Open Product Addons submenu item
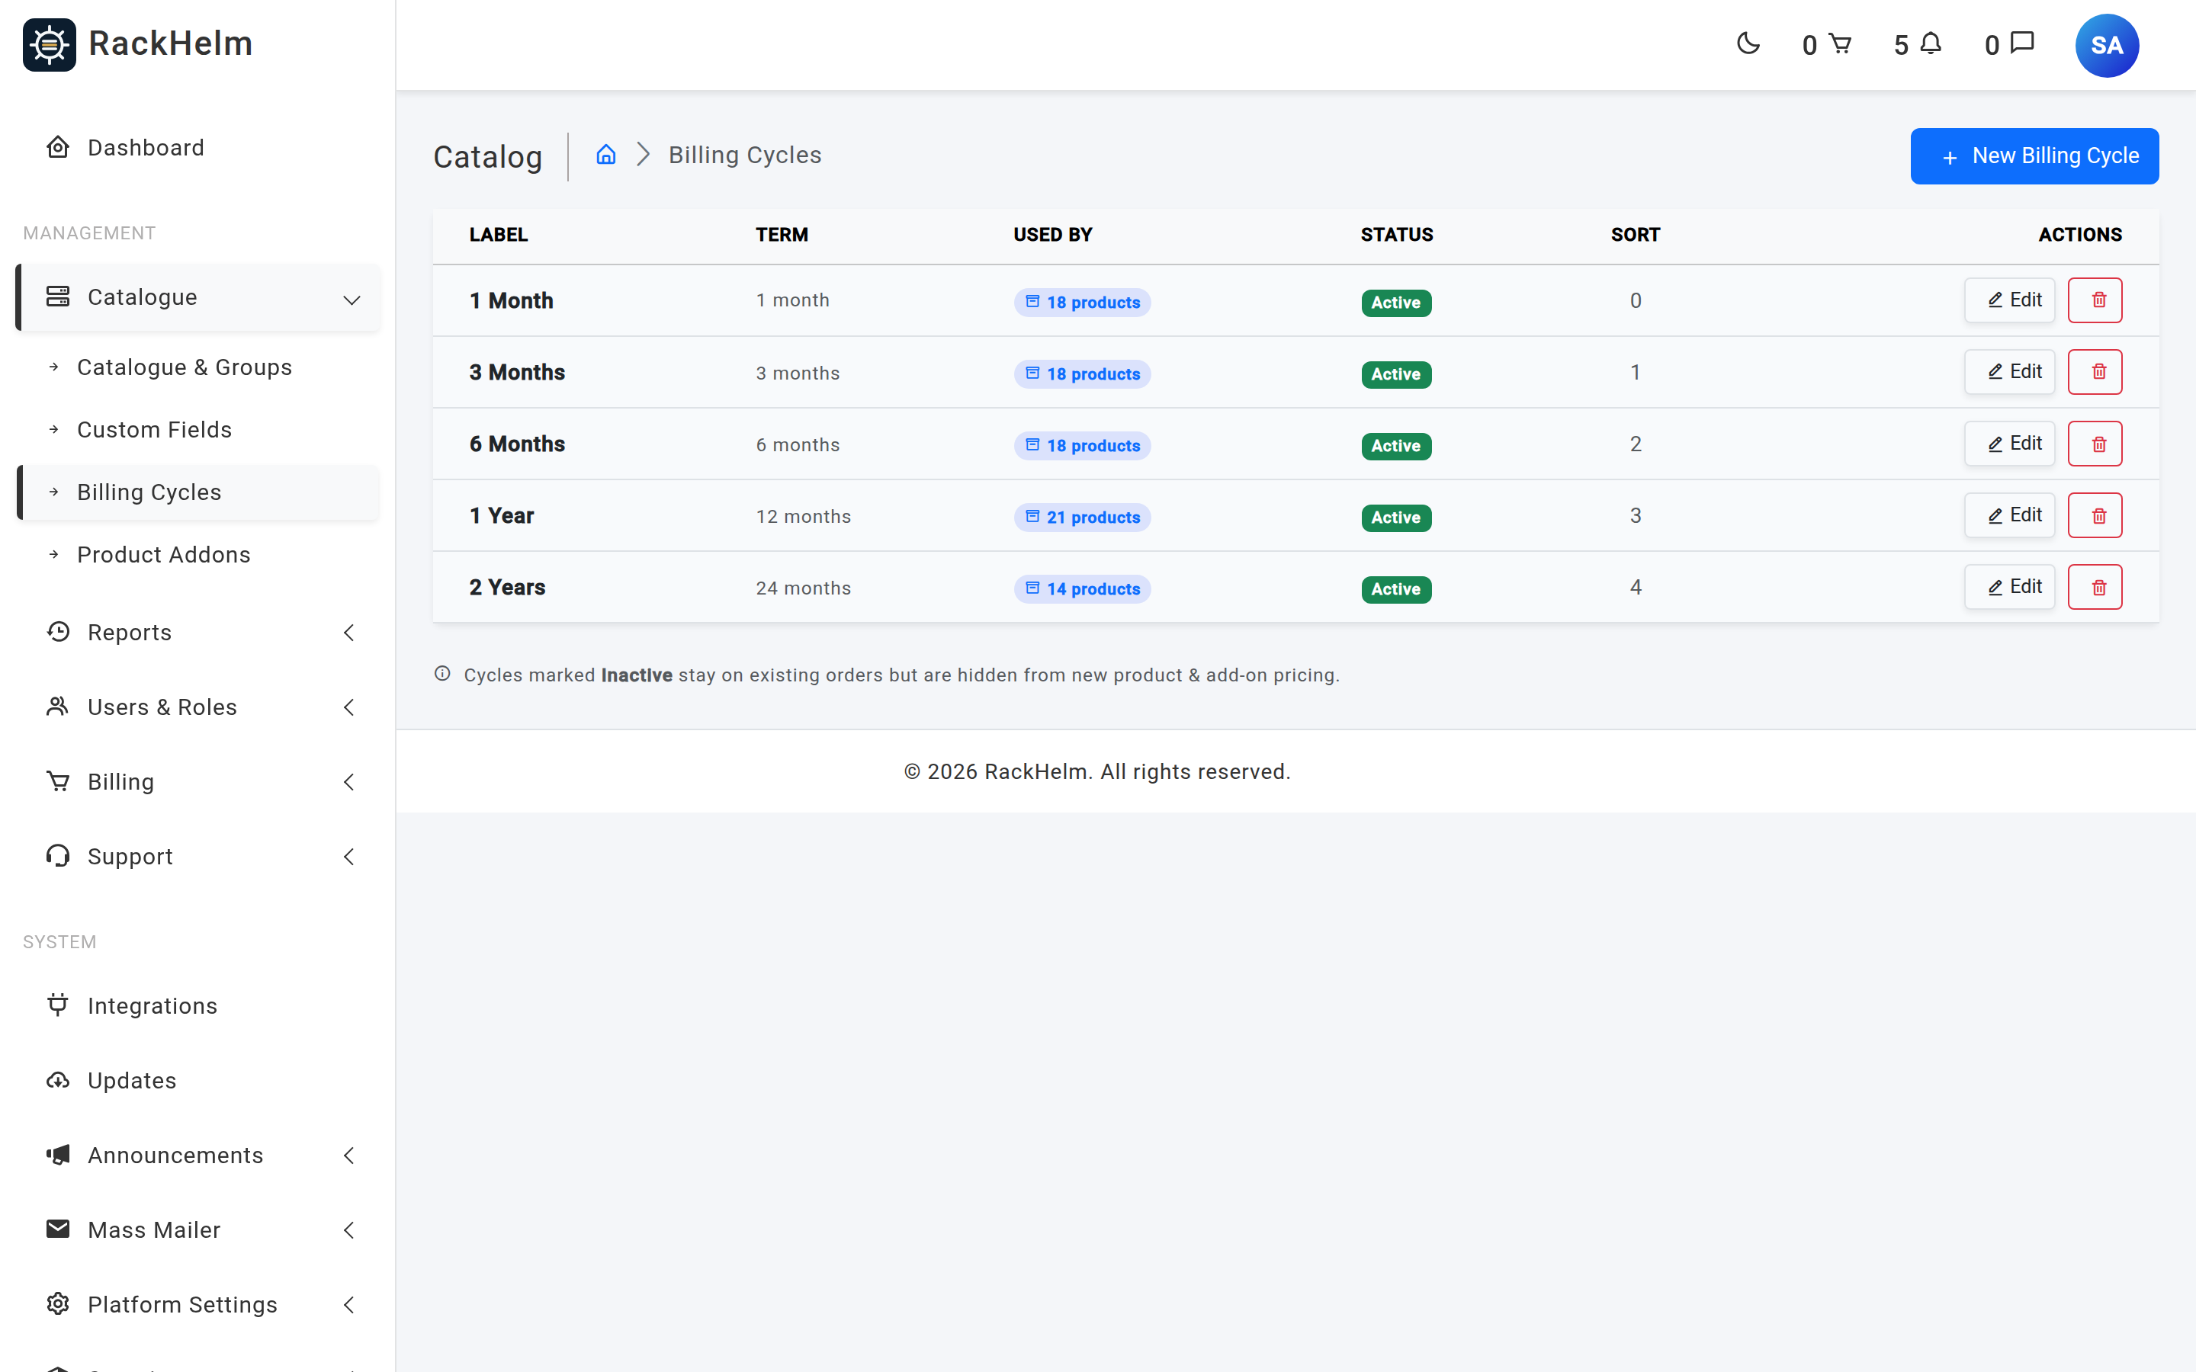This screenshot has width=2196, height=1372. click(197, 554)
